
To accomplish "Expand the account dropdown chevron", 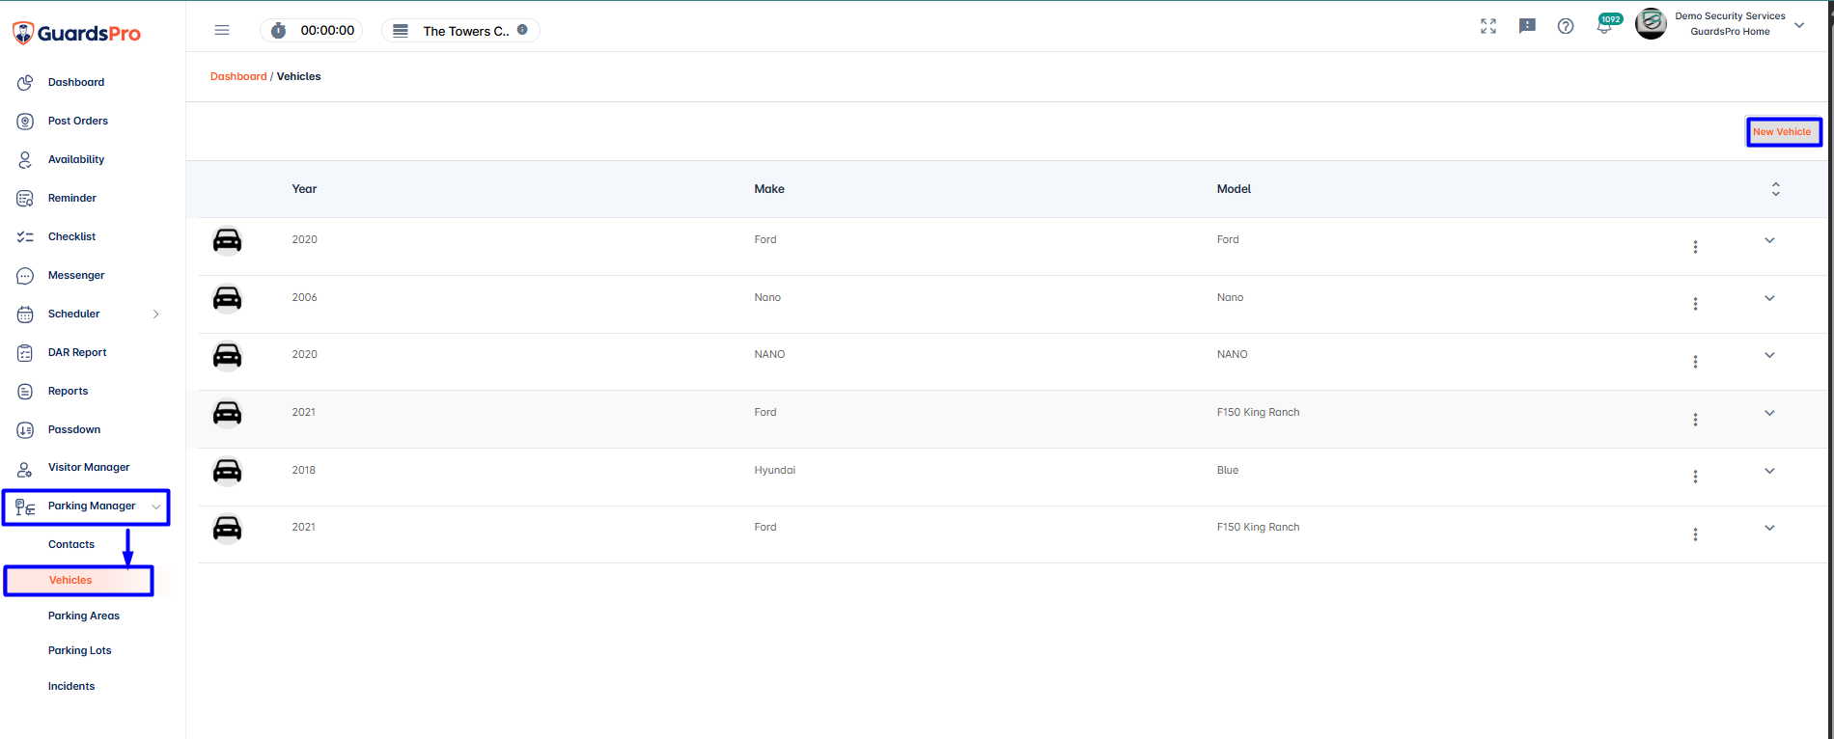I will pos(1799,25).
